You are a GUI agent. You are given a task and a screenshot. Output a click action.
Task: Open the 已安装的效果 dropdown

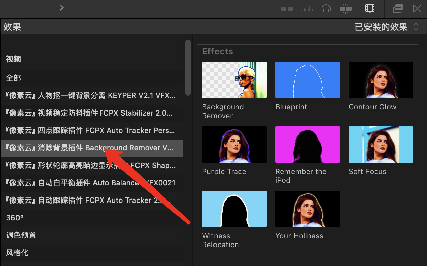[387, 27]
